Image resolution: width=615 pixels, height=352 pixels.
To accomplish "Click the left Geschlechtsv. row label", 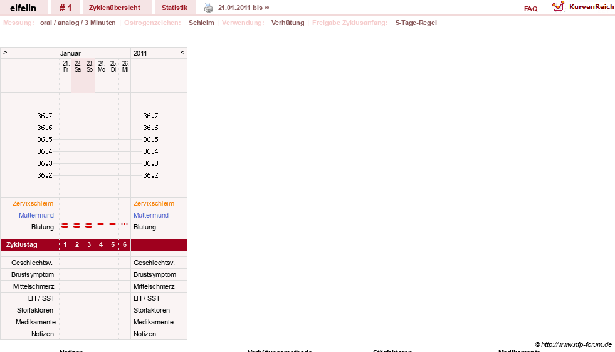I will click(x=32, y=263).
